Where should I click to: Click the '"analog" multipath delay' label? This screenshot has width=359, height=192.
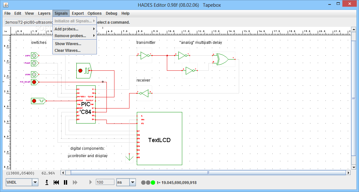pyautogui.click(x=200, y=42)
